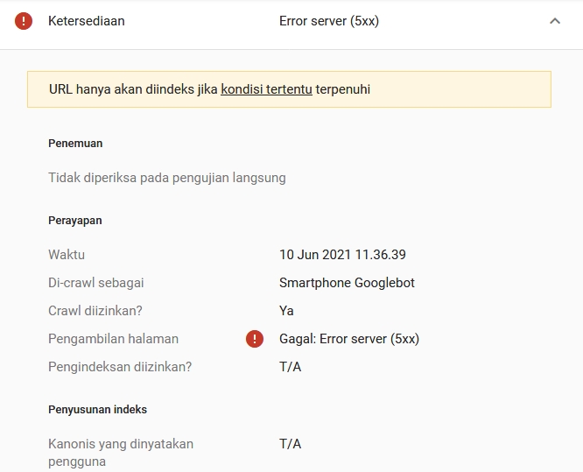Image resolution: width=583 pixels, height=472 pixels.
Task: Select "Tidak diperiksa pada pengujian langsung" text
Action: point(166,178)
